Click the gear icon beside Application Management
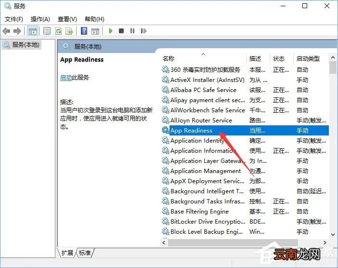338x268 pixels. coord(165,171)
